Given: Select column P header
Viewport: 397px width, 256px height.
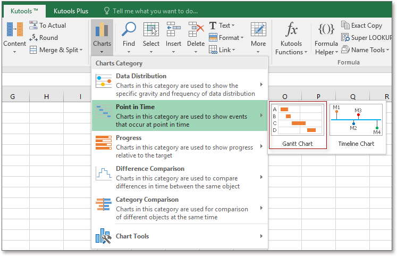Looking at the screenshot, I should tap(318, 96).
